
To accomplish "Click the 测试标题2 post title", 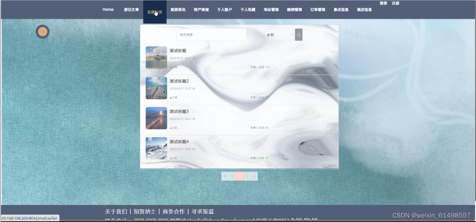I will coord(179,81).
